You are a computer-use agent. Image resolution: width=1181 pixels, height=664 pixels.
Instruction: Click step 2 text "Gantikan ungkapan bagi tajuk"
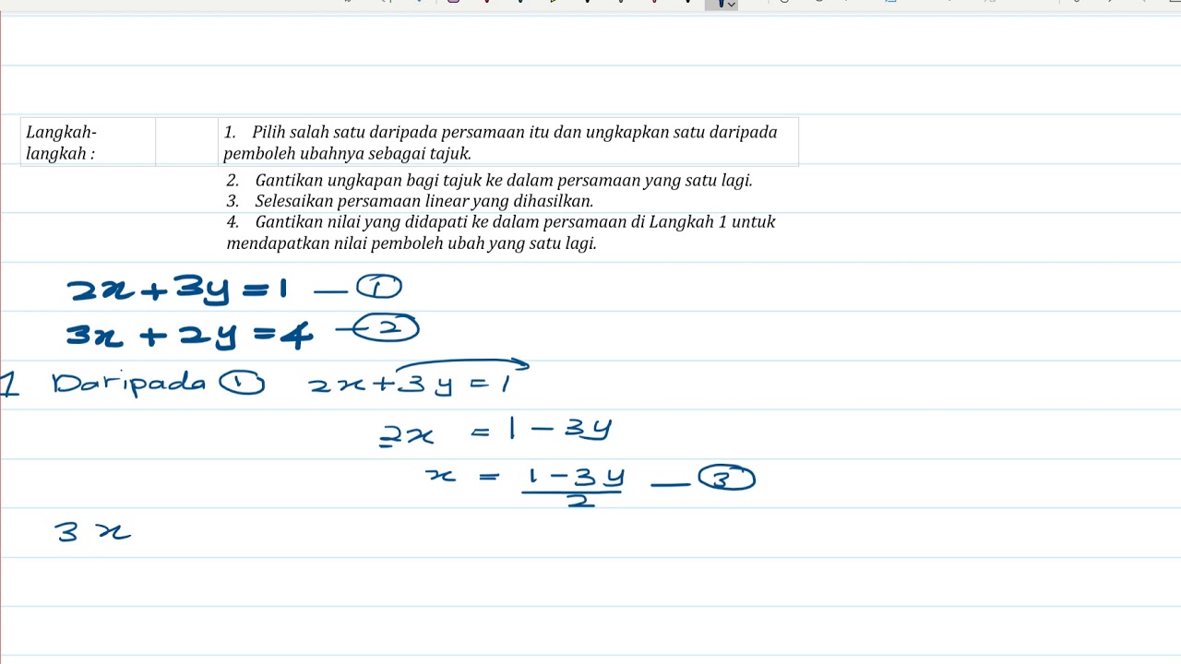point(369,181)
